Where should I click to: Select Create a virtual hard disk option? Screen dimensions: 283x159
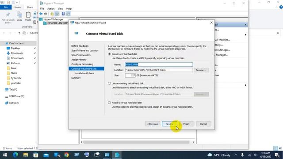tap(109, 54)
